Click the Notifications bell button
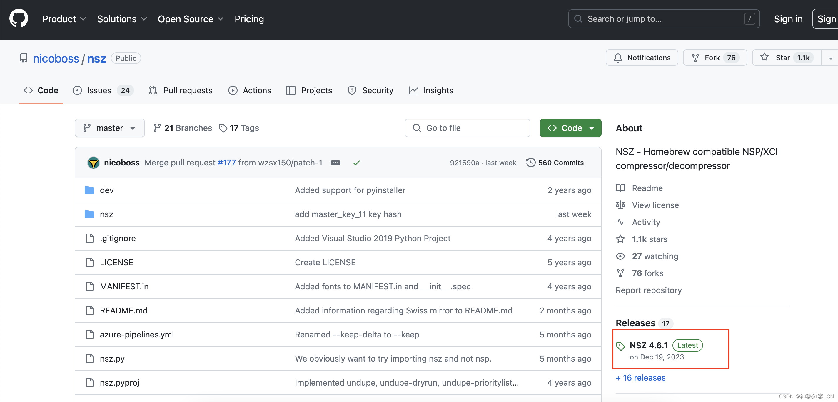Image resolution: width=838 pixels, height=402 pixels. [642, 58]
